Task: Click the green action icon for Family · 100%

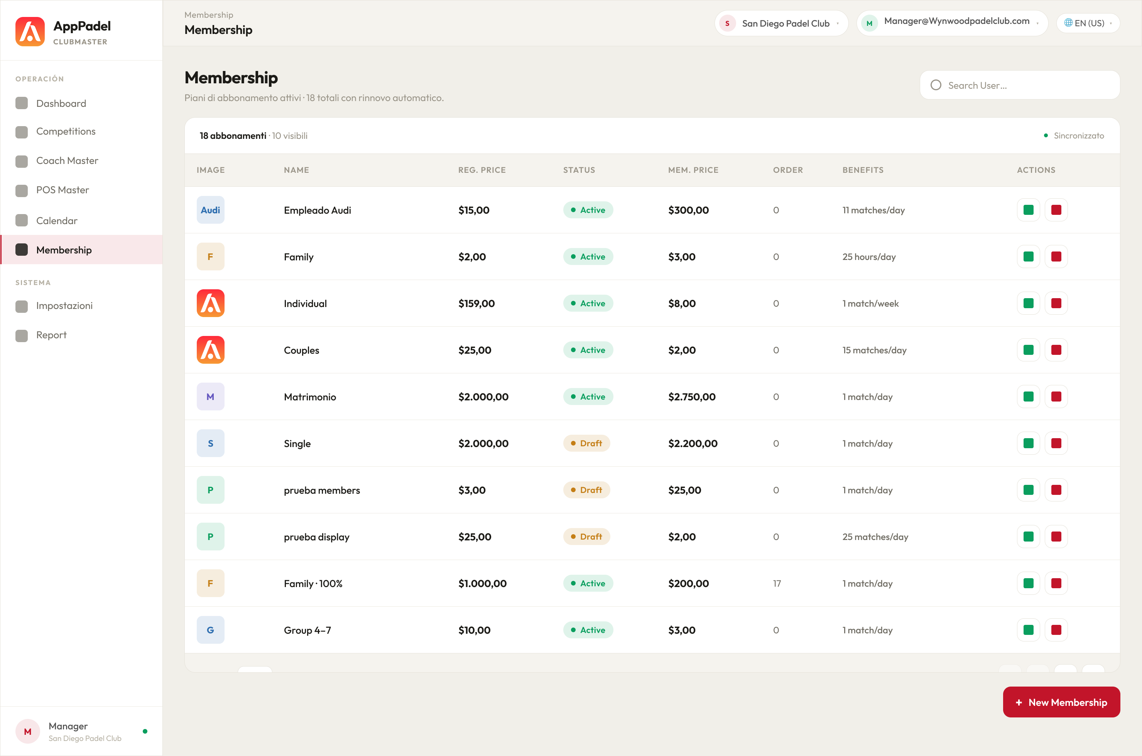Action: 1028,583
